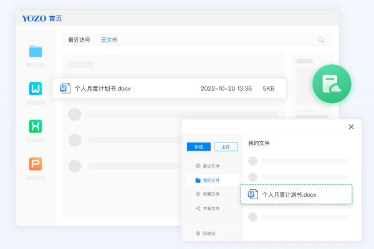Click the YOZO 首页 title
Viewport: 374px width, 249px height.
click(x=42, y=19)
